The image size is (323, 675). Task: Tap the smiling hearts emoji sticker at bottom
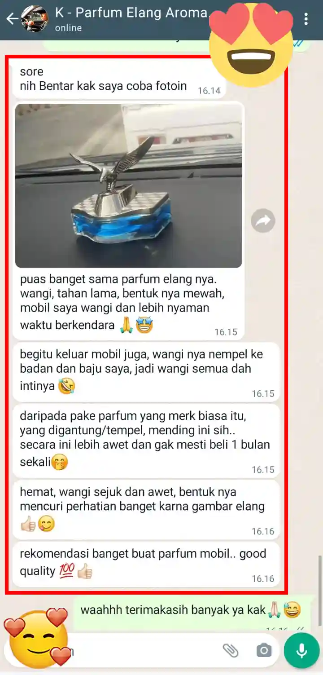coord(36,638)
